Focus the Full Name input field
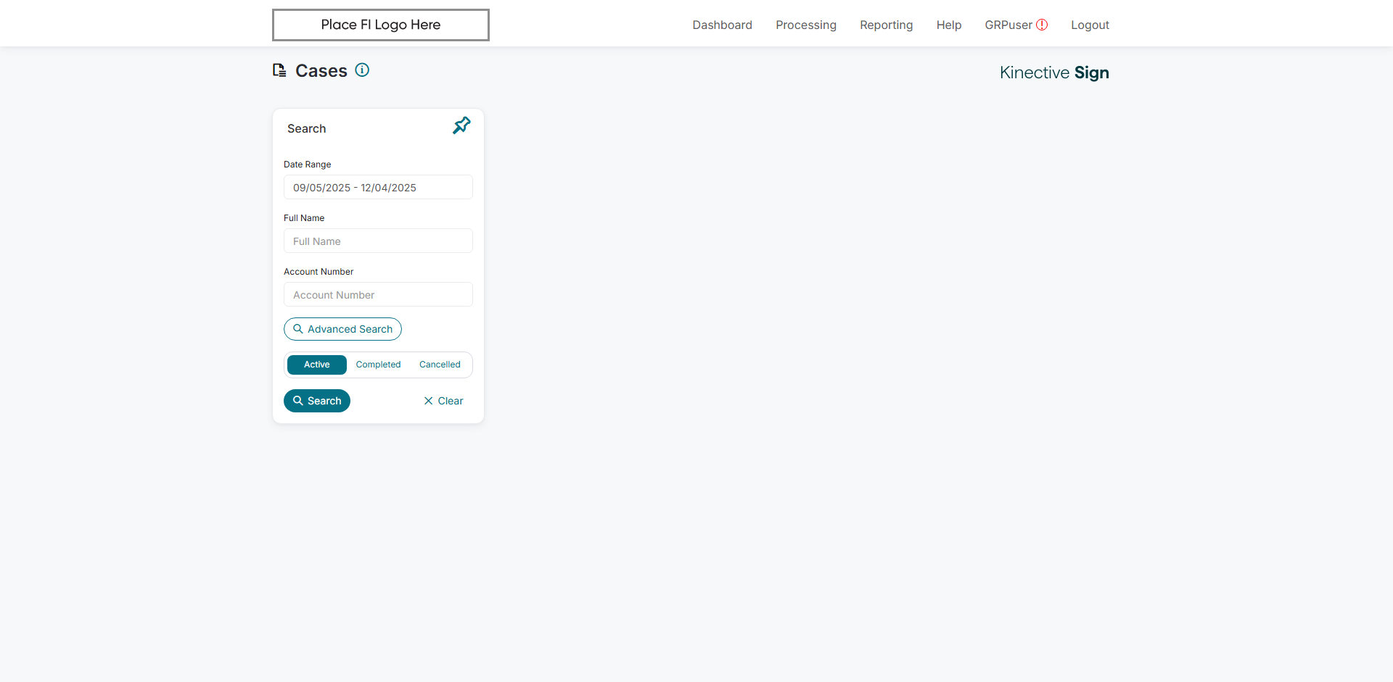 tap(378, 241)
